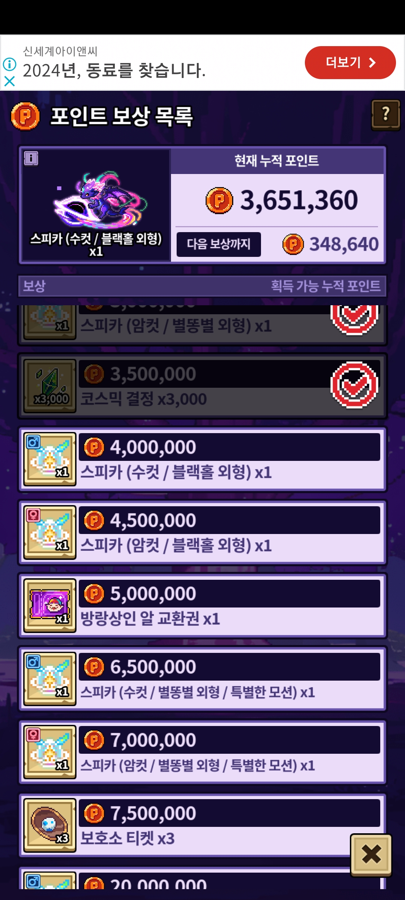Viewport: 405px width, 900px height.
Task: Select the 5,000,000 points reward row
Action: (202, 606)
